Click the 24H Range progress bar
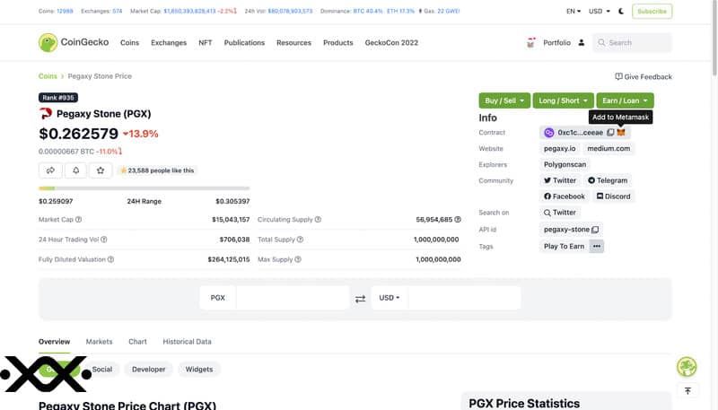Viewport: 718px width, 410px height. click(144, 188)
